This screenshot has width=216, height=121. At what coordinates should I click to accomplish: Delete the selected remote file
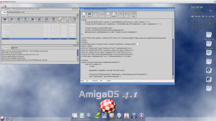(x=53, y=19)
